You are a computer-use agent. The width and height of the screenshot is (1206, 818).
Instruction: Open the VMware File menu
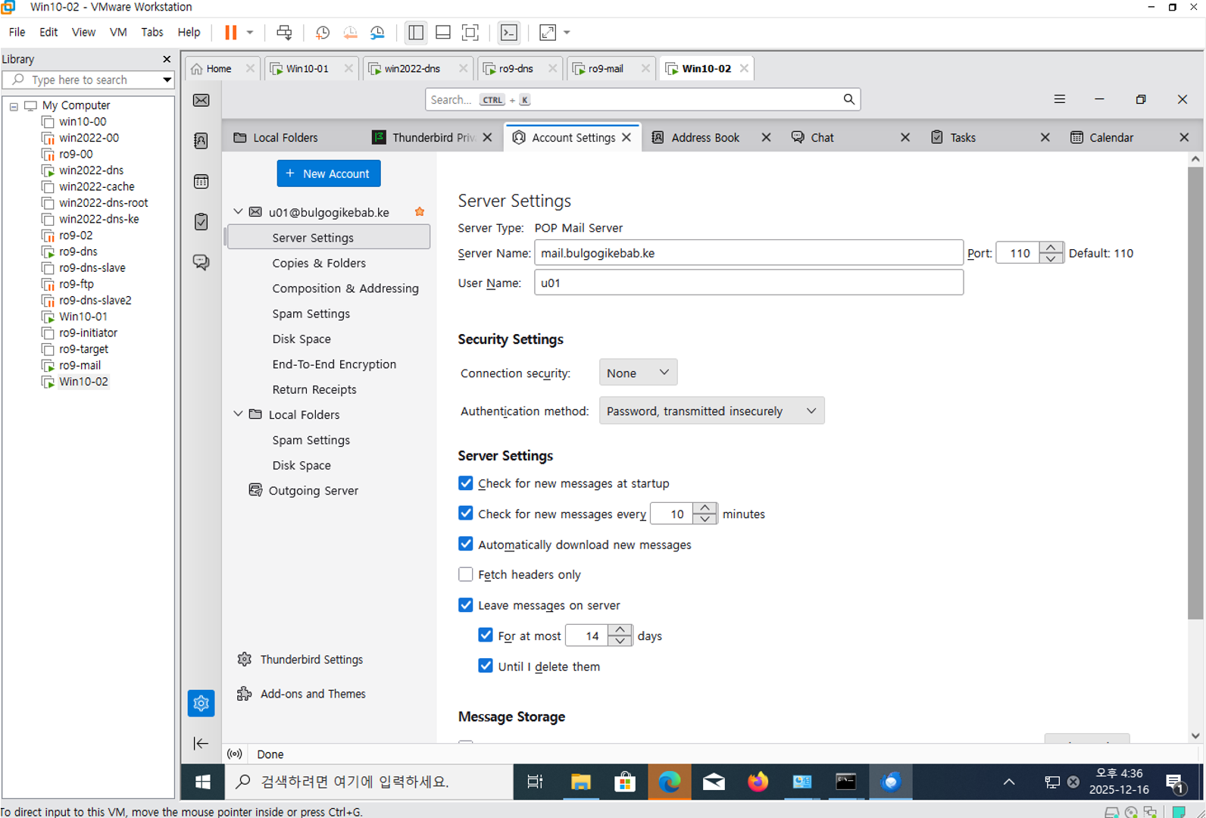[17, 32]
